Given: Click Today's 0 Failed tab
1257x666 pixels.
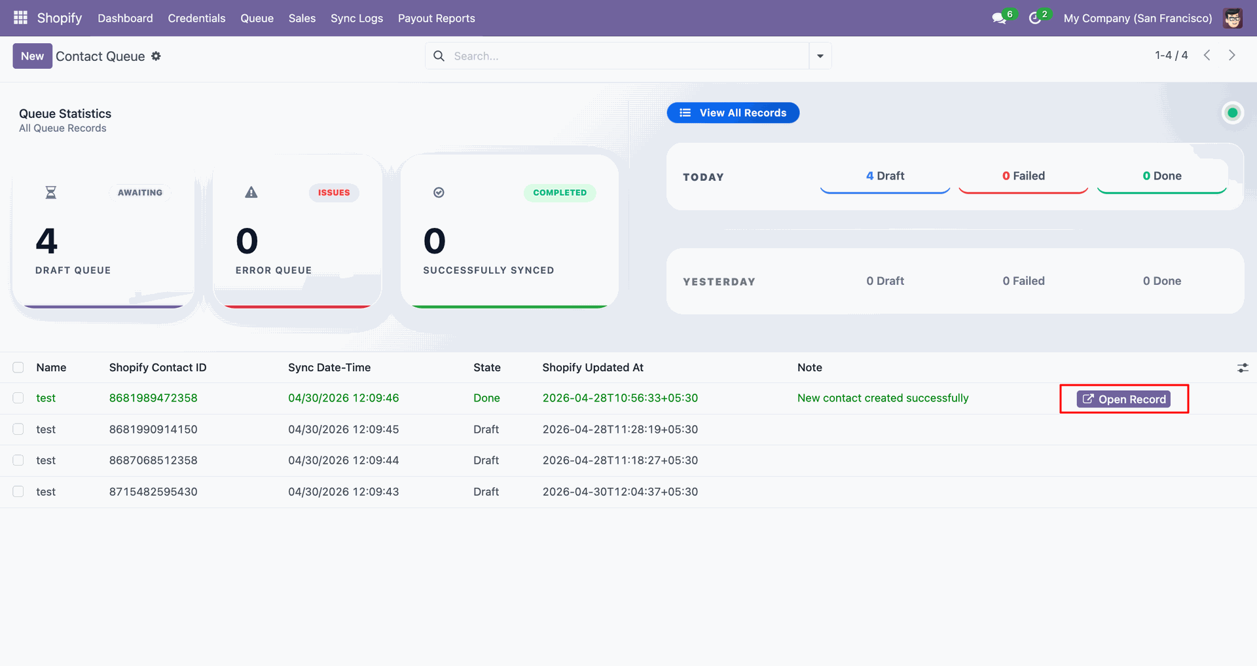Looking at the screenshot, I should 1023,176.
